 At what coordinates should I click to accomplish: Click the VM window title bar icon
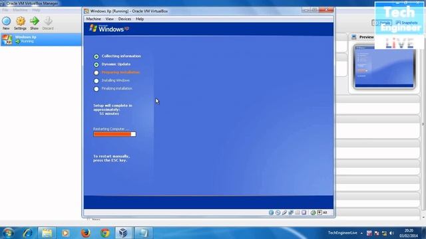click(x=87, y=11)
